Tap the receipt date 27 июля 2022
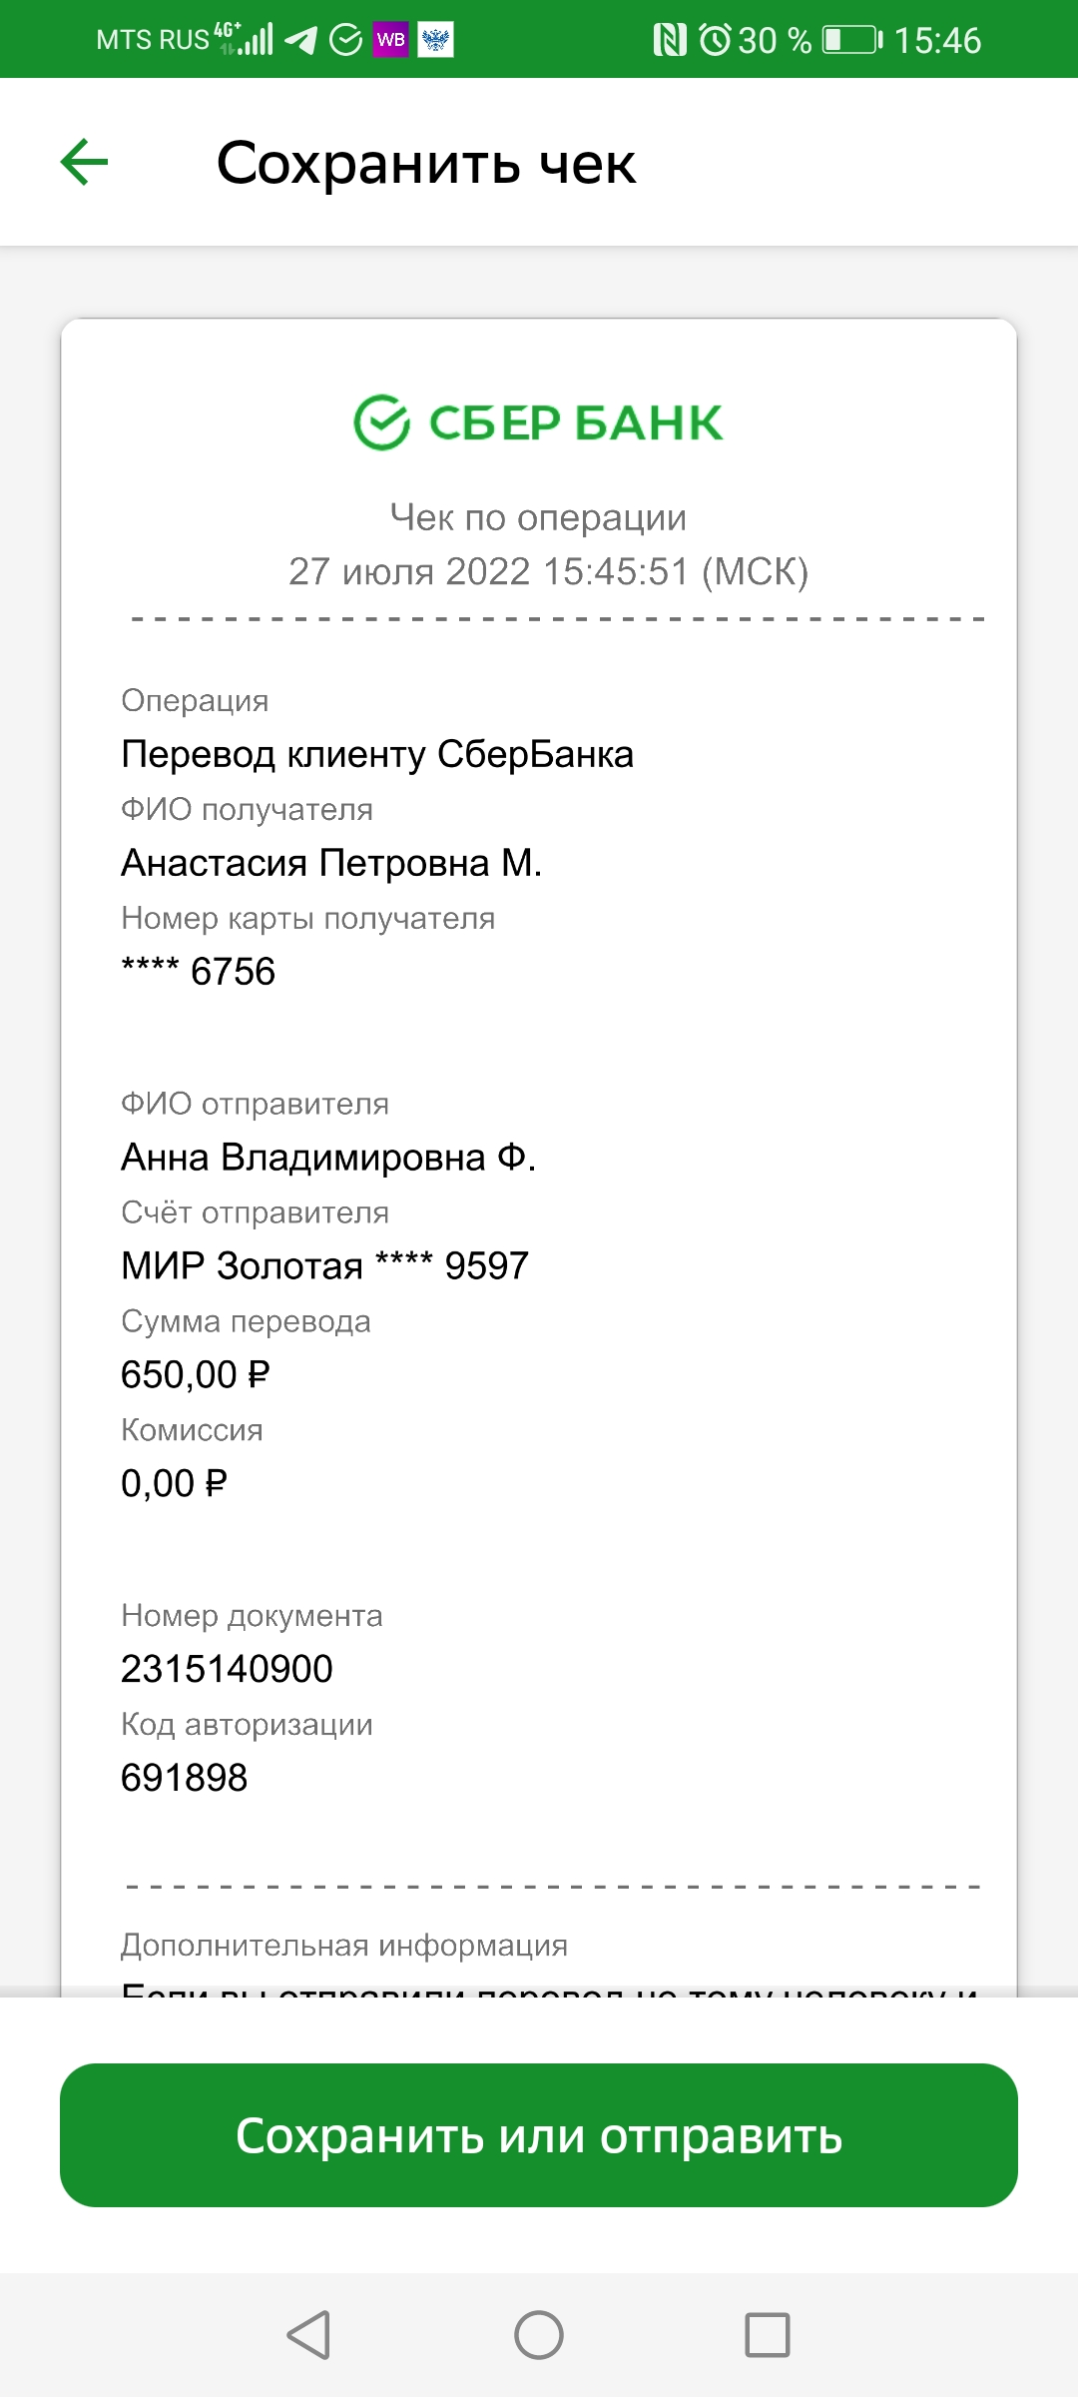The height and width of the screenshot is (2397, 1078). click(409, 572)
